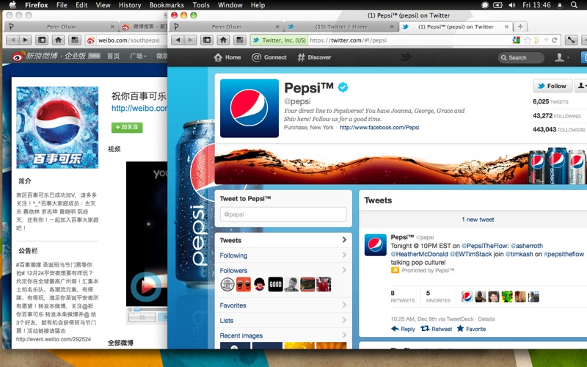Image resolution: width=587 pixels, height=367 pixels.
Task: Expand Tweets row in sidebar
Action: pyautogui.click(x=283, y=240)
